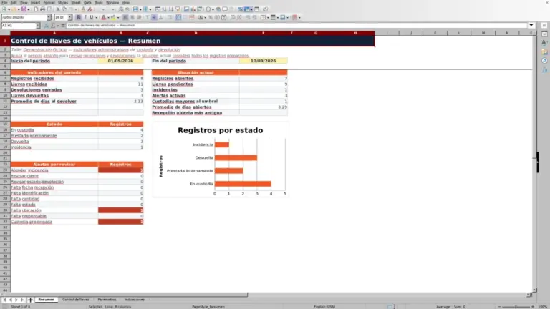The width and height of the screenshot is (550, 309).
Task: Click the Center horizontally icon
Action: click(x=132, y=17)
